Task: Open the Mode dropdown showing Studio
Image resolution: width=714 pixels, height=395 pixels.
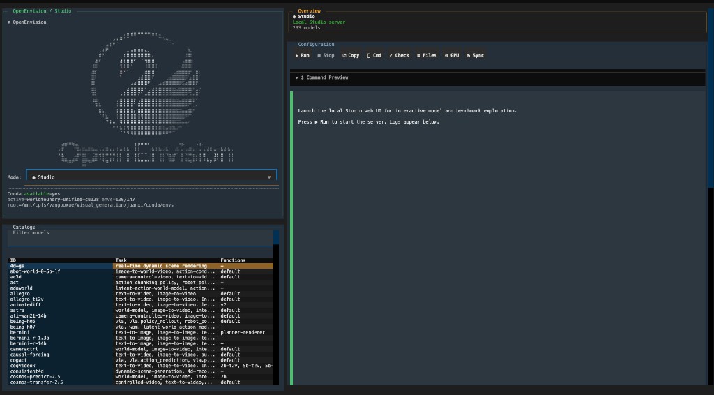Action: click(x=151, y=177)
